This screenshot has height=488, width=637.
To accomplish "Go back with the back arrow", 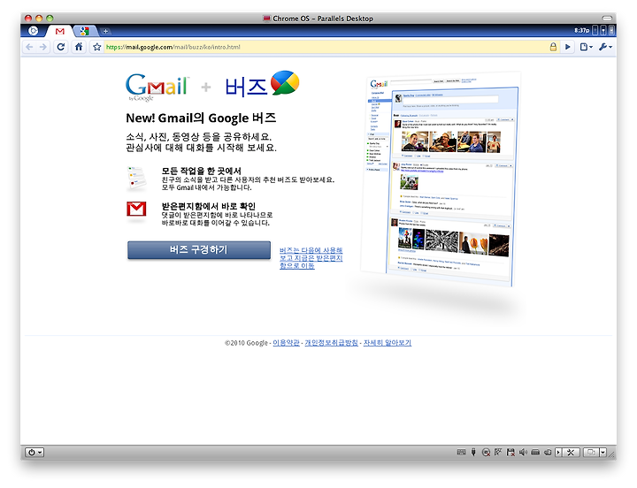I will (x=29, y=47).
